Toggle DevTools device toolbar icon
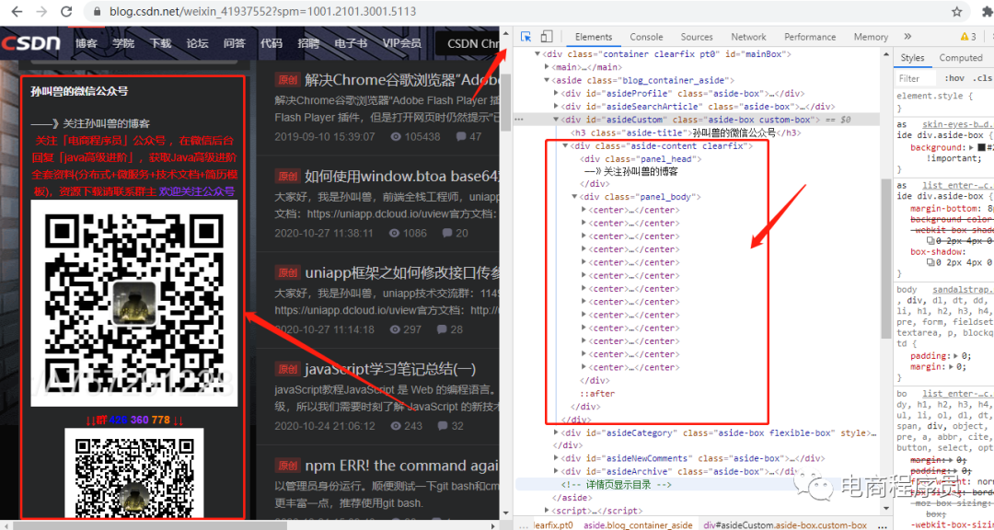 [x=547, y=37]
